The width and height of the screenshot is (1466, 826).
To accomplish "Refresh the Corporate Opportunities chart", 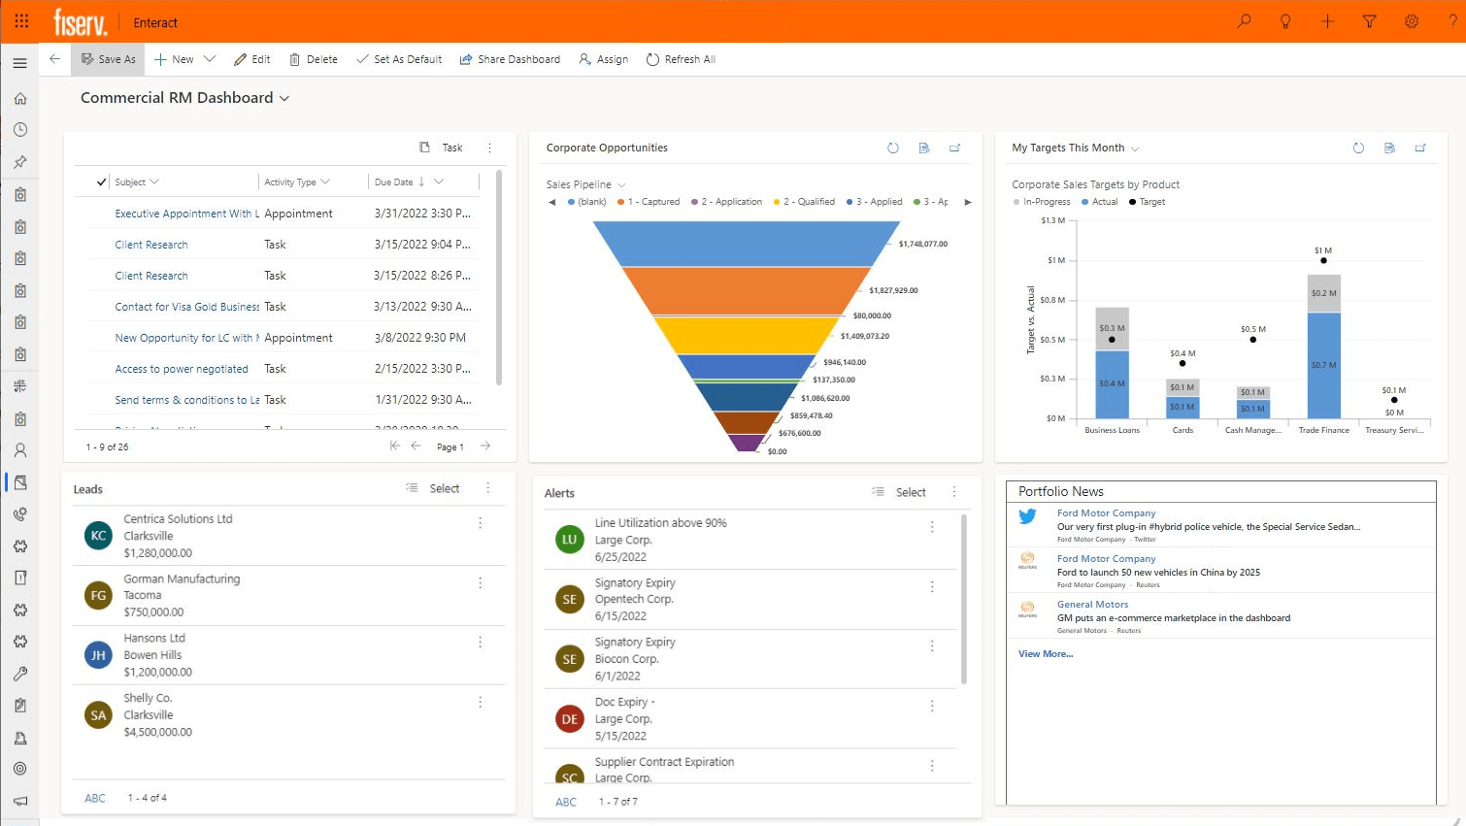I will pos(893,148).
